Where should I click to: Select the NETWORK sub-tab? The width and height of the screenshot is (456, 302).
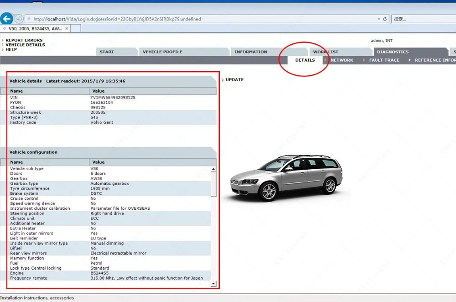point(342,60)
